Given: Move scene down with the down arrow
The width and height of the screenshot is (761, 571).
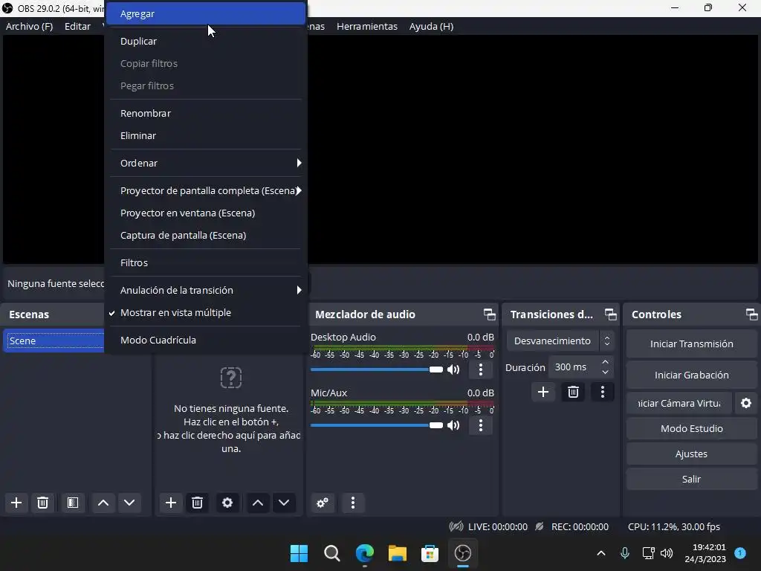Looking at the screenshot, I should click(x=129, y=503).
